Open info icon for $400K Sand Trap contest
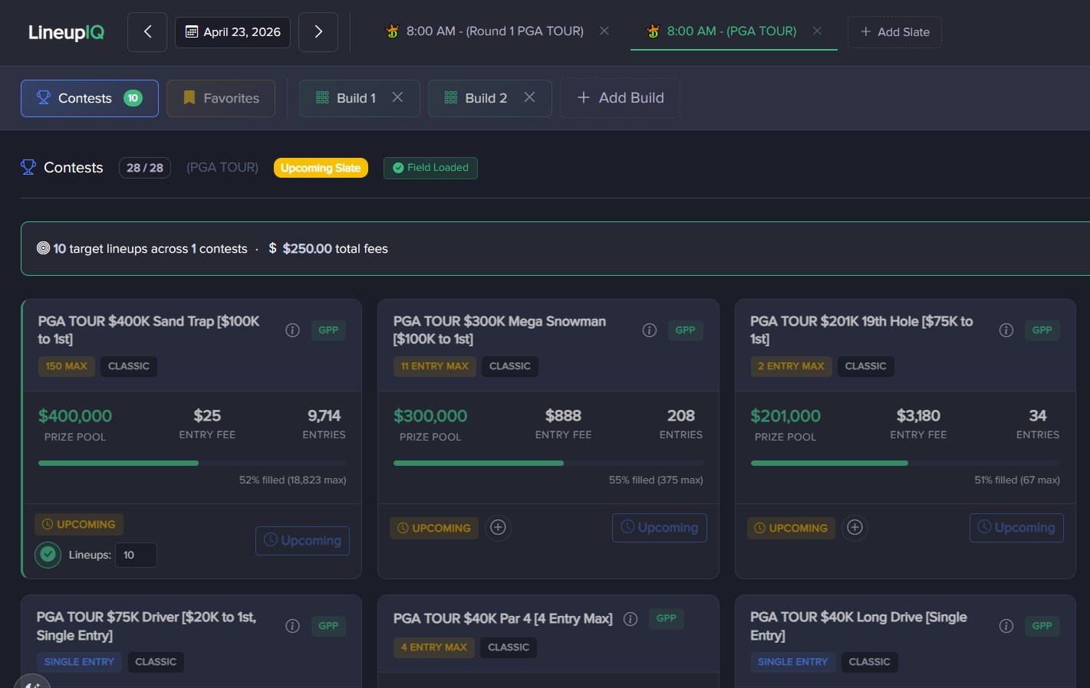 click(292, 330)
